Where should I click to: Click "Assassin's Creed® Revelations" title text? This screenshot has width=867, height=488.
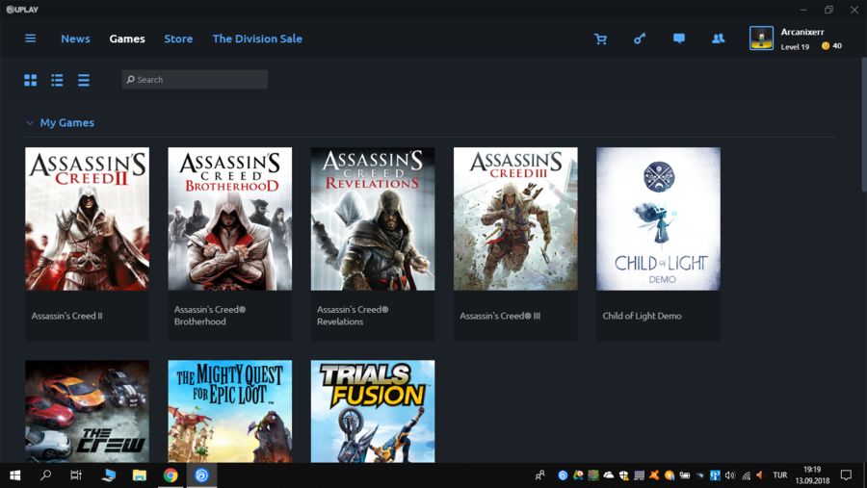tap(353, 316)
